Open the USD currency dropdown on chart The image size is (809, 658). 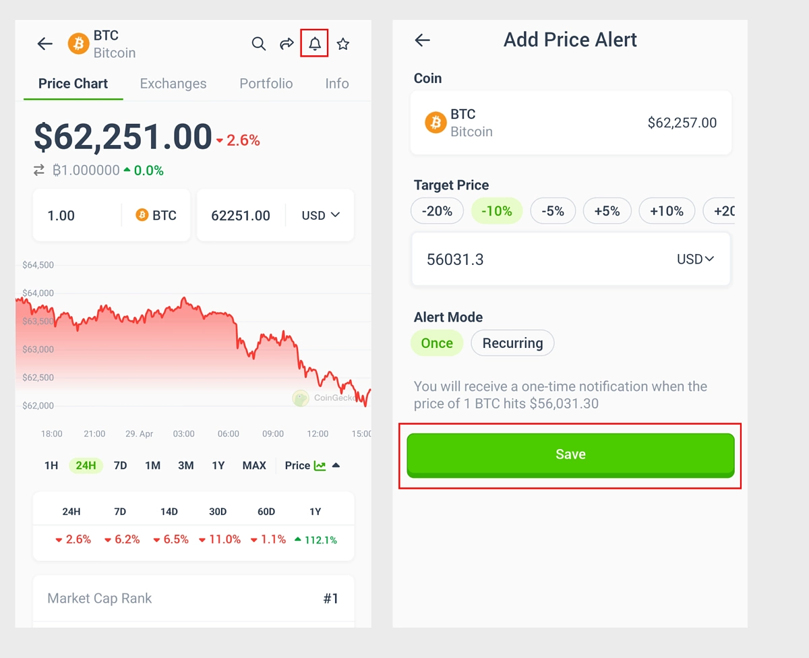(320, 215)
